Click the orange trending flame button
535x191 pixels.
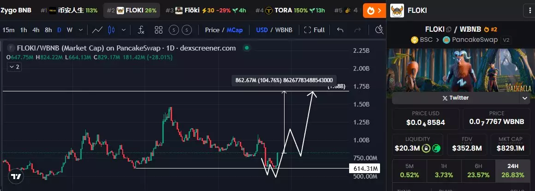click(374, 10)
